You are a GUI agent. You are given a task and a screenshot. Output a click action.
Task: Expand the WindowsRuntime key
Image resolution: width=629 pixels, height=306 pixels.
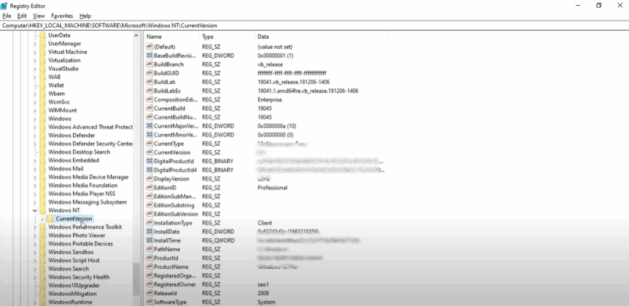tap(34, 302)
